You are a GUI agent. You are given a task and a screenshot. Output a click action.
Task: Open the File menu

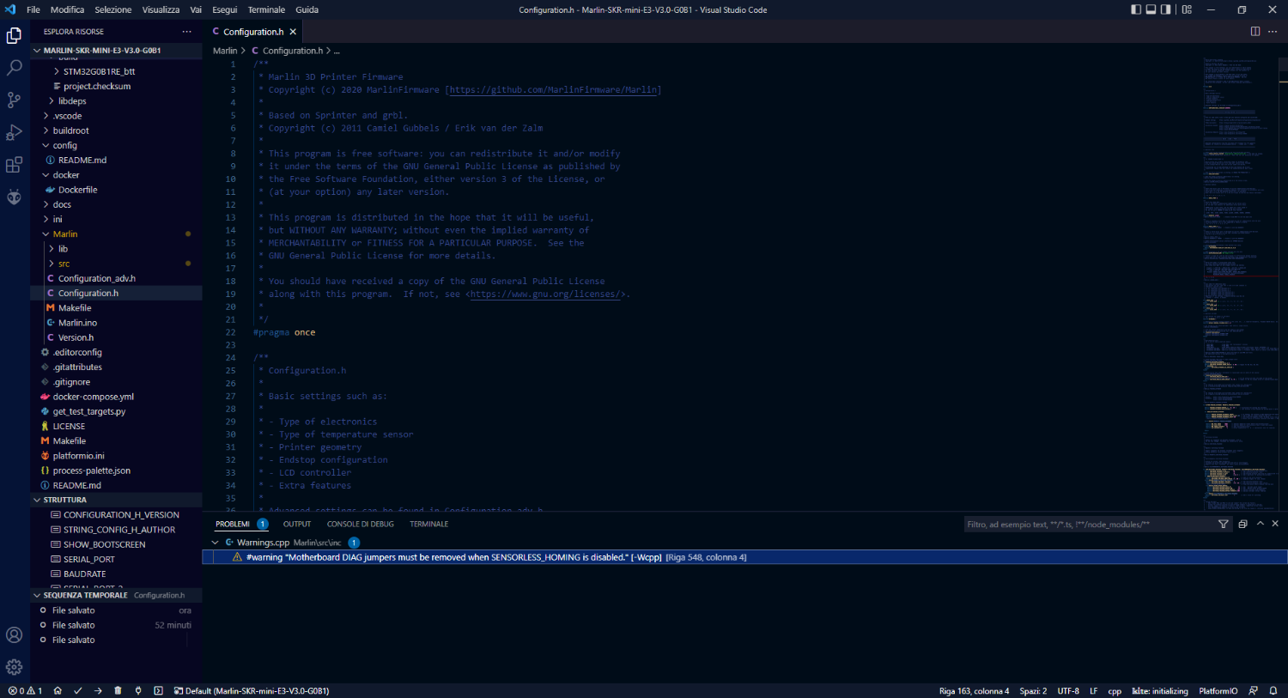(33, 9)
